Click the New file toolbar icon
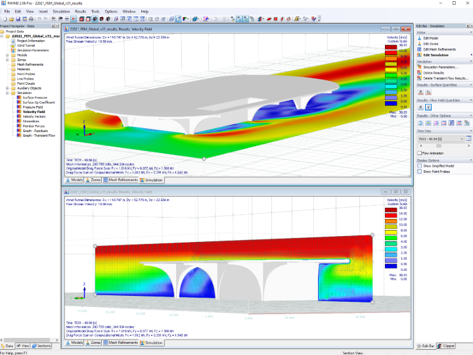473x355 pixels. click(5, 19)
